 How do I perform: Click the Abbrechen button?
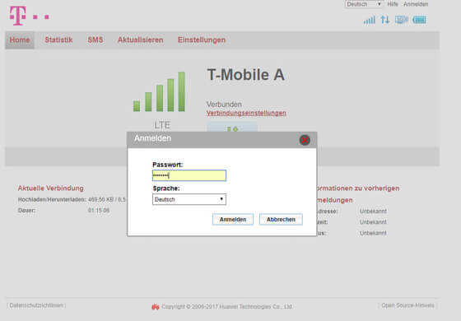point(281,219)
